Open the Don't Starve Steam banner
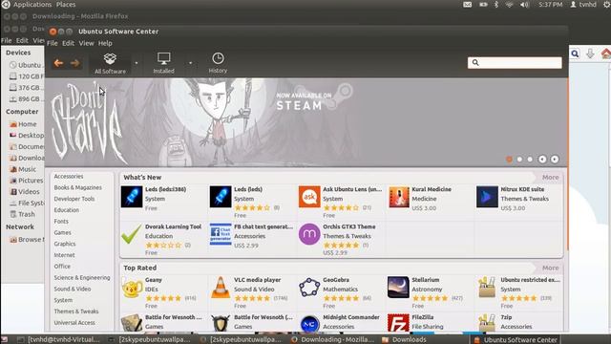Viewport: 611px width, 344px height. [305, 122]
